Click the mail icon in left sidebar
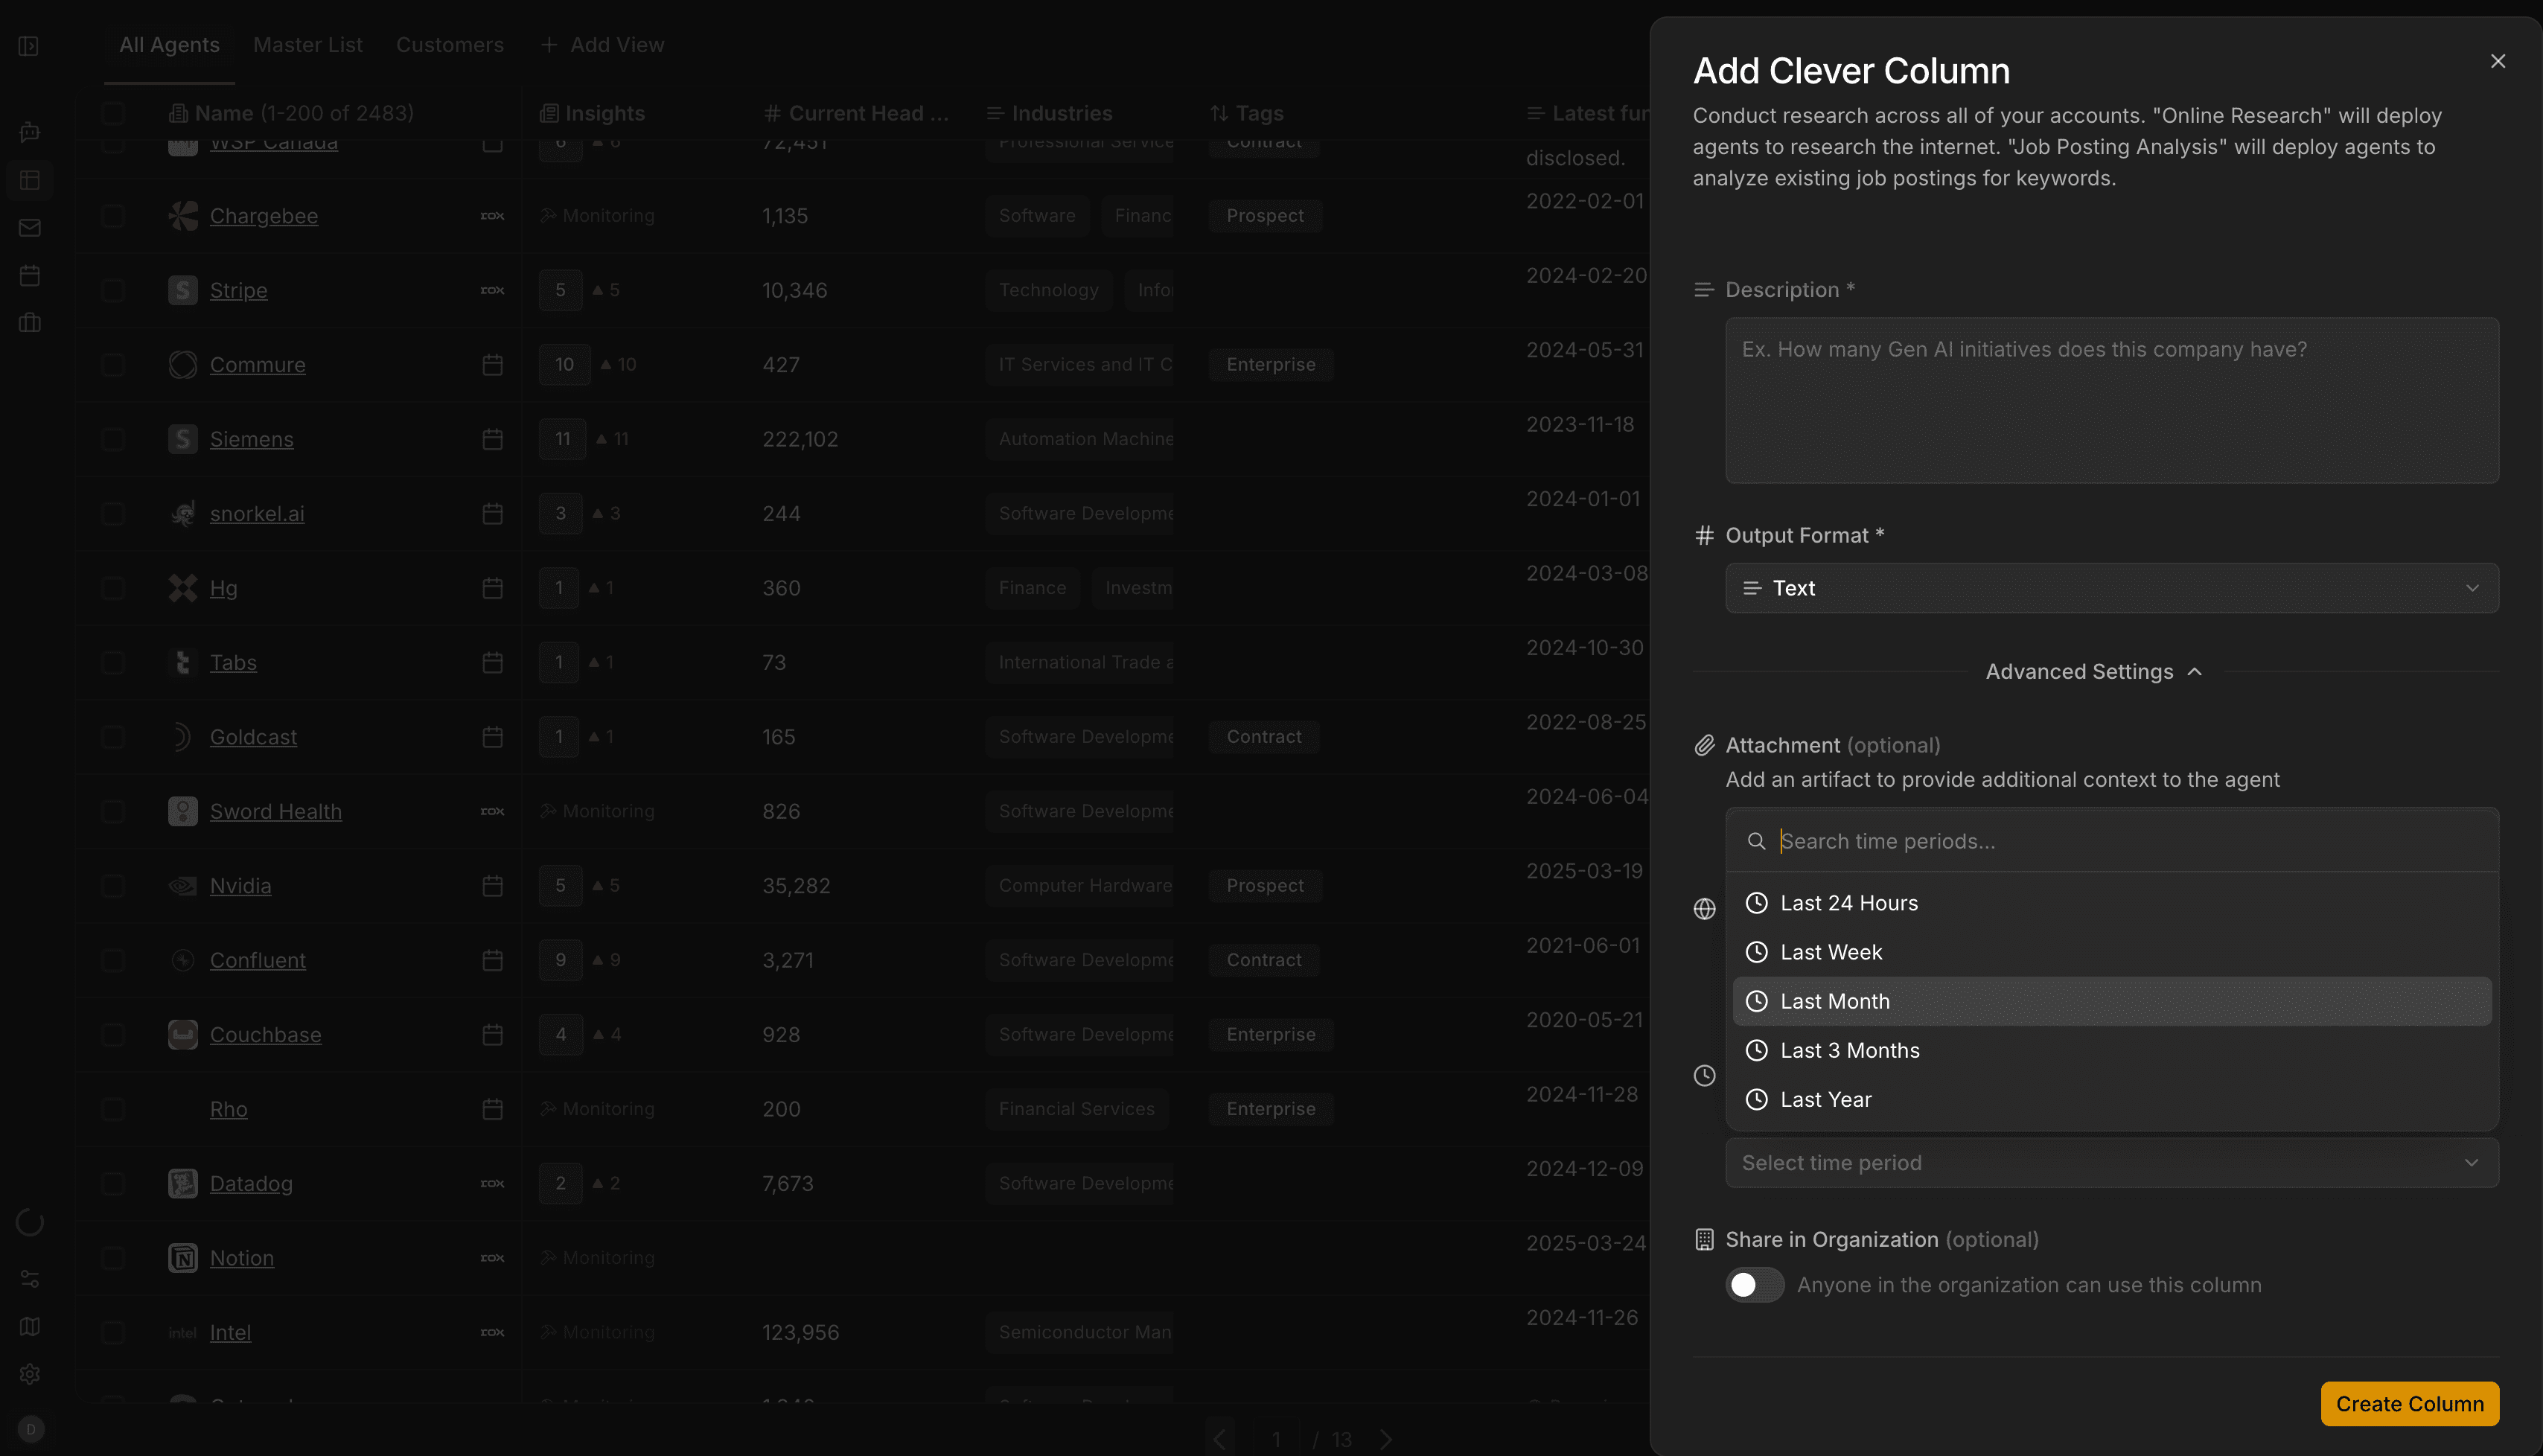Screen dimensions: 2543x1456 pyautogui.click(x=30, y=228)
